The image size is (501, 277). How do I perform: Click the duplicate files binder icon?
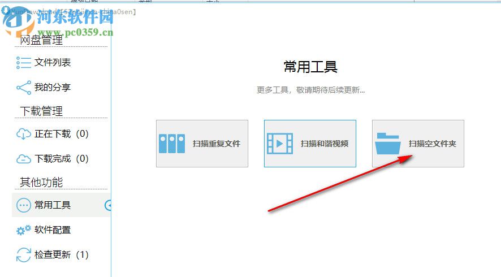pyautogui.click(x=172, y=144)
